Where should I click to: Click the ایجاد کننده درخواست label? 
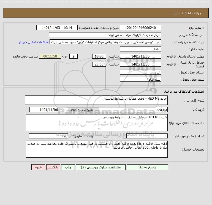[x=189, y=42]
